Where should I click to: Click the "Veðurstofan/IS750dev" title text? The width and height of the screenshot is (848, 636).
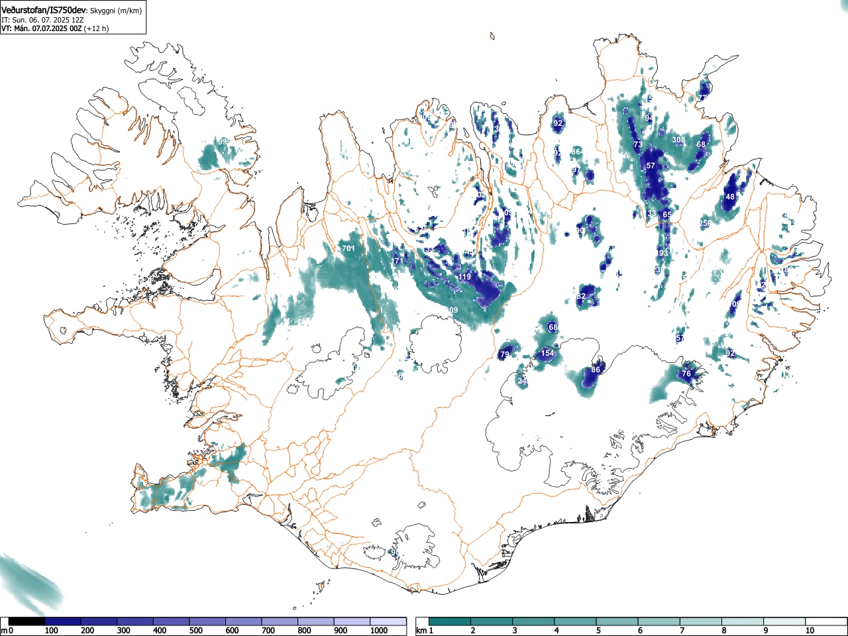(x=44, y=11)
